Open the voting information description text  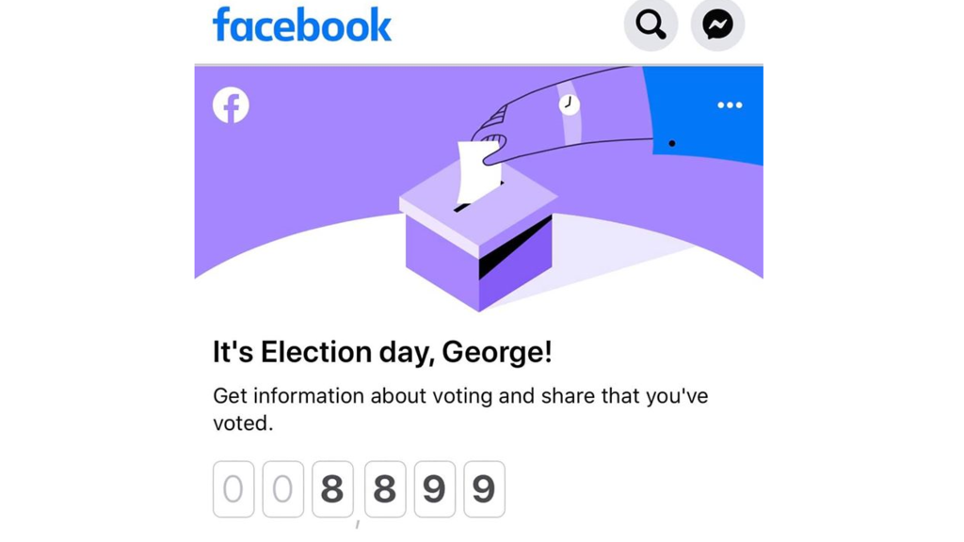coord(460,408)
